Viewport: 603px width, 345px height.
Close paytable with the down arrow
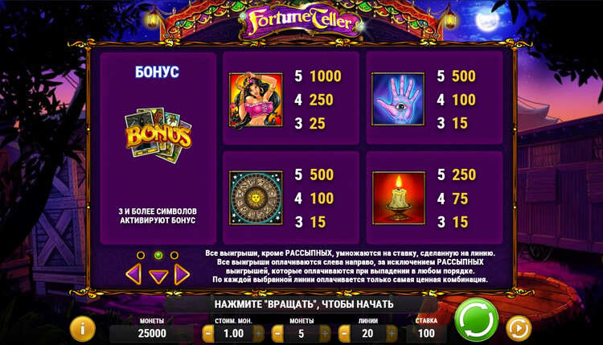pos(158,276)
